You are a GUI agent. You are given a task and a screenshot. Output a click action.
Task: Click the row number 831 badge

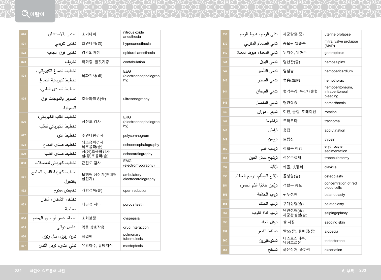[x=23, y=177]
